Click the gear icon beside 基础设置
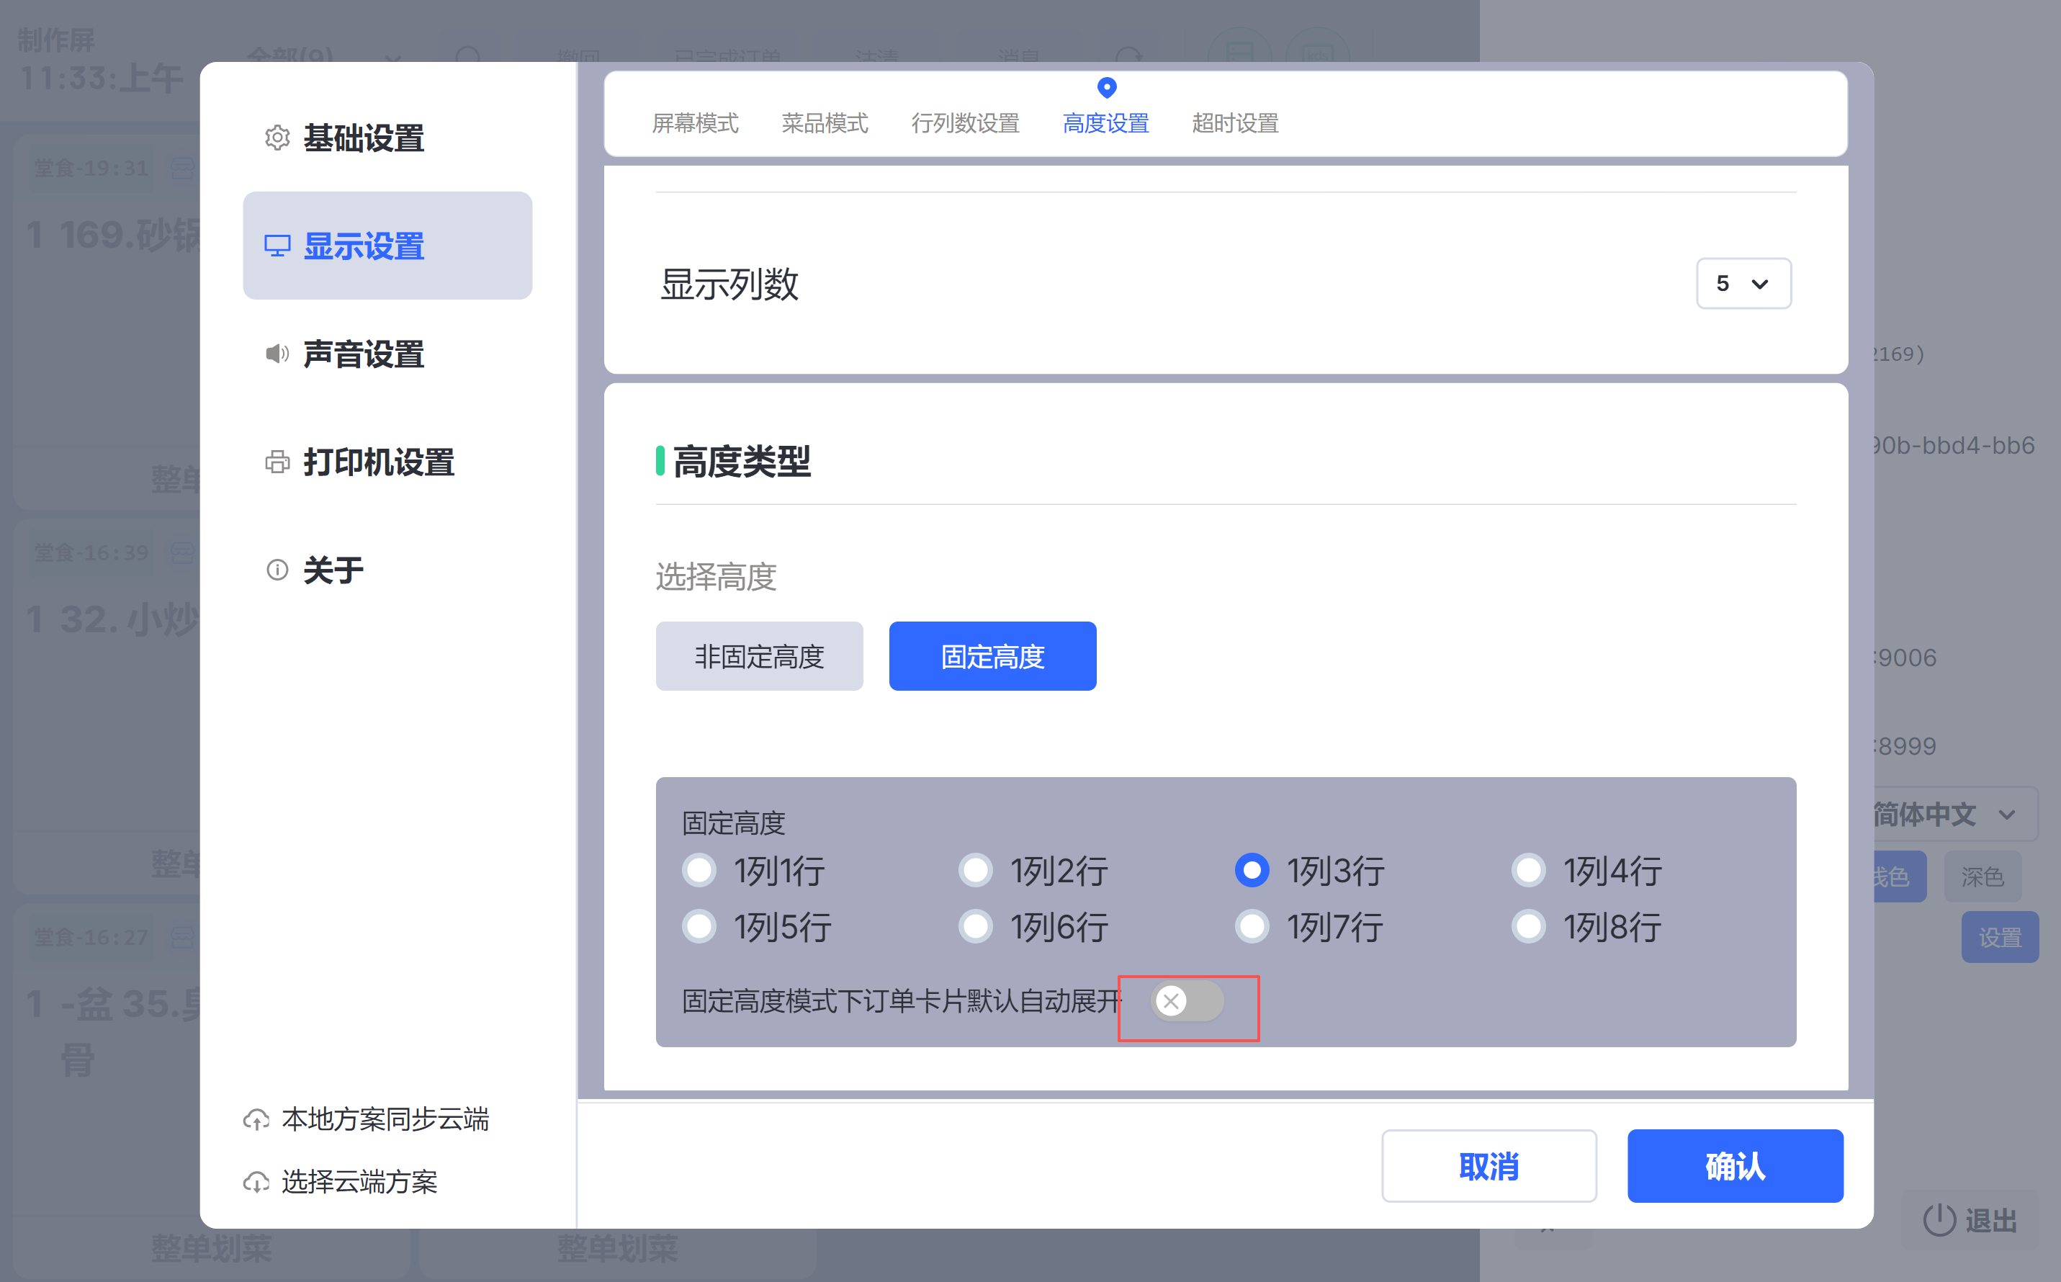 pyautogui.click(x=277, y=138)
